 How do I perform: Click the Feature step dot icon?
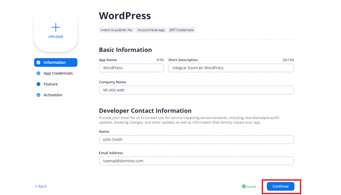39,84
